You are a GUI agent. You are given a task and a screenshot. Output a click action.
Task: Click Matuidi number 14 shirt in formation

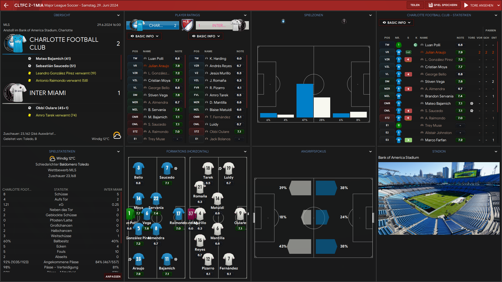[217, 199]
